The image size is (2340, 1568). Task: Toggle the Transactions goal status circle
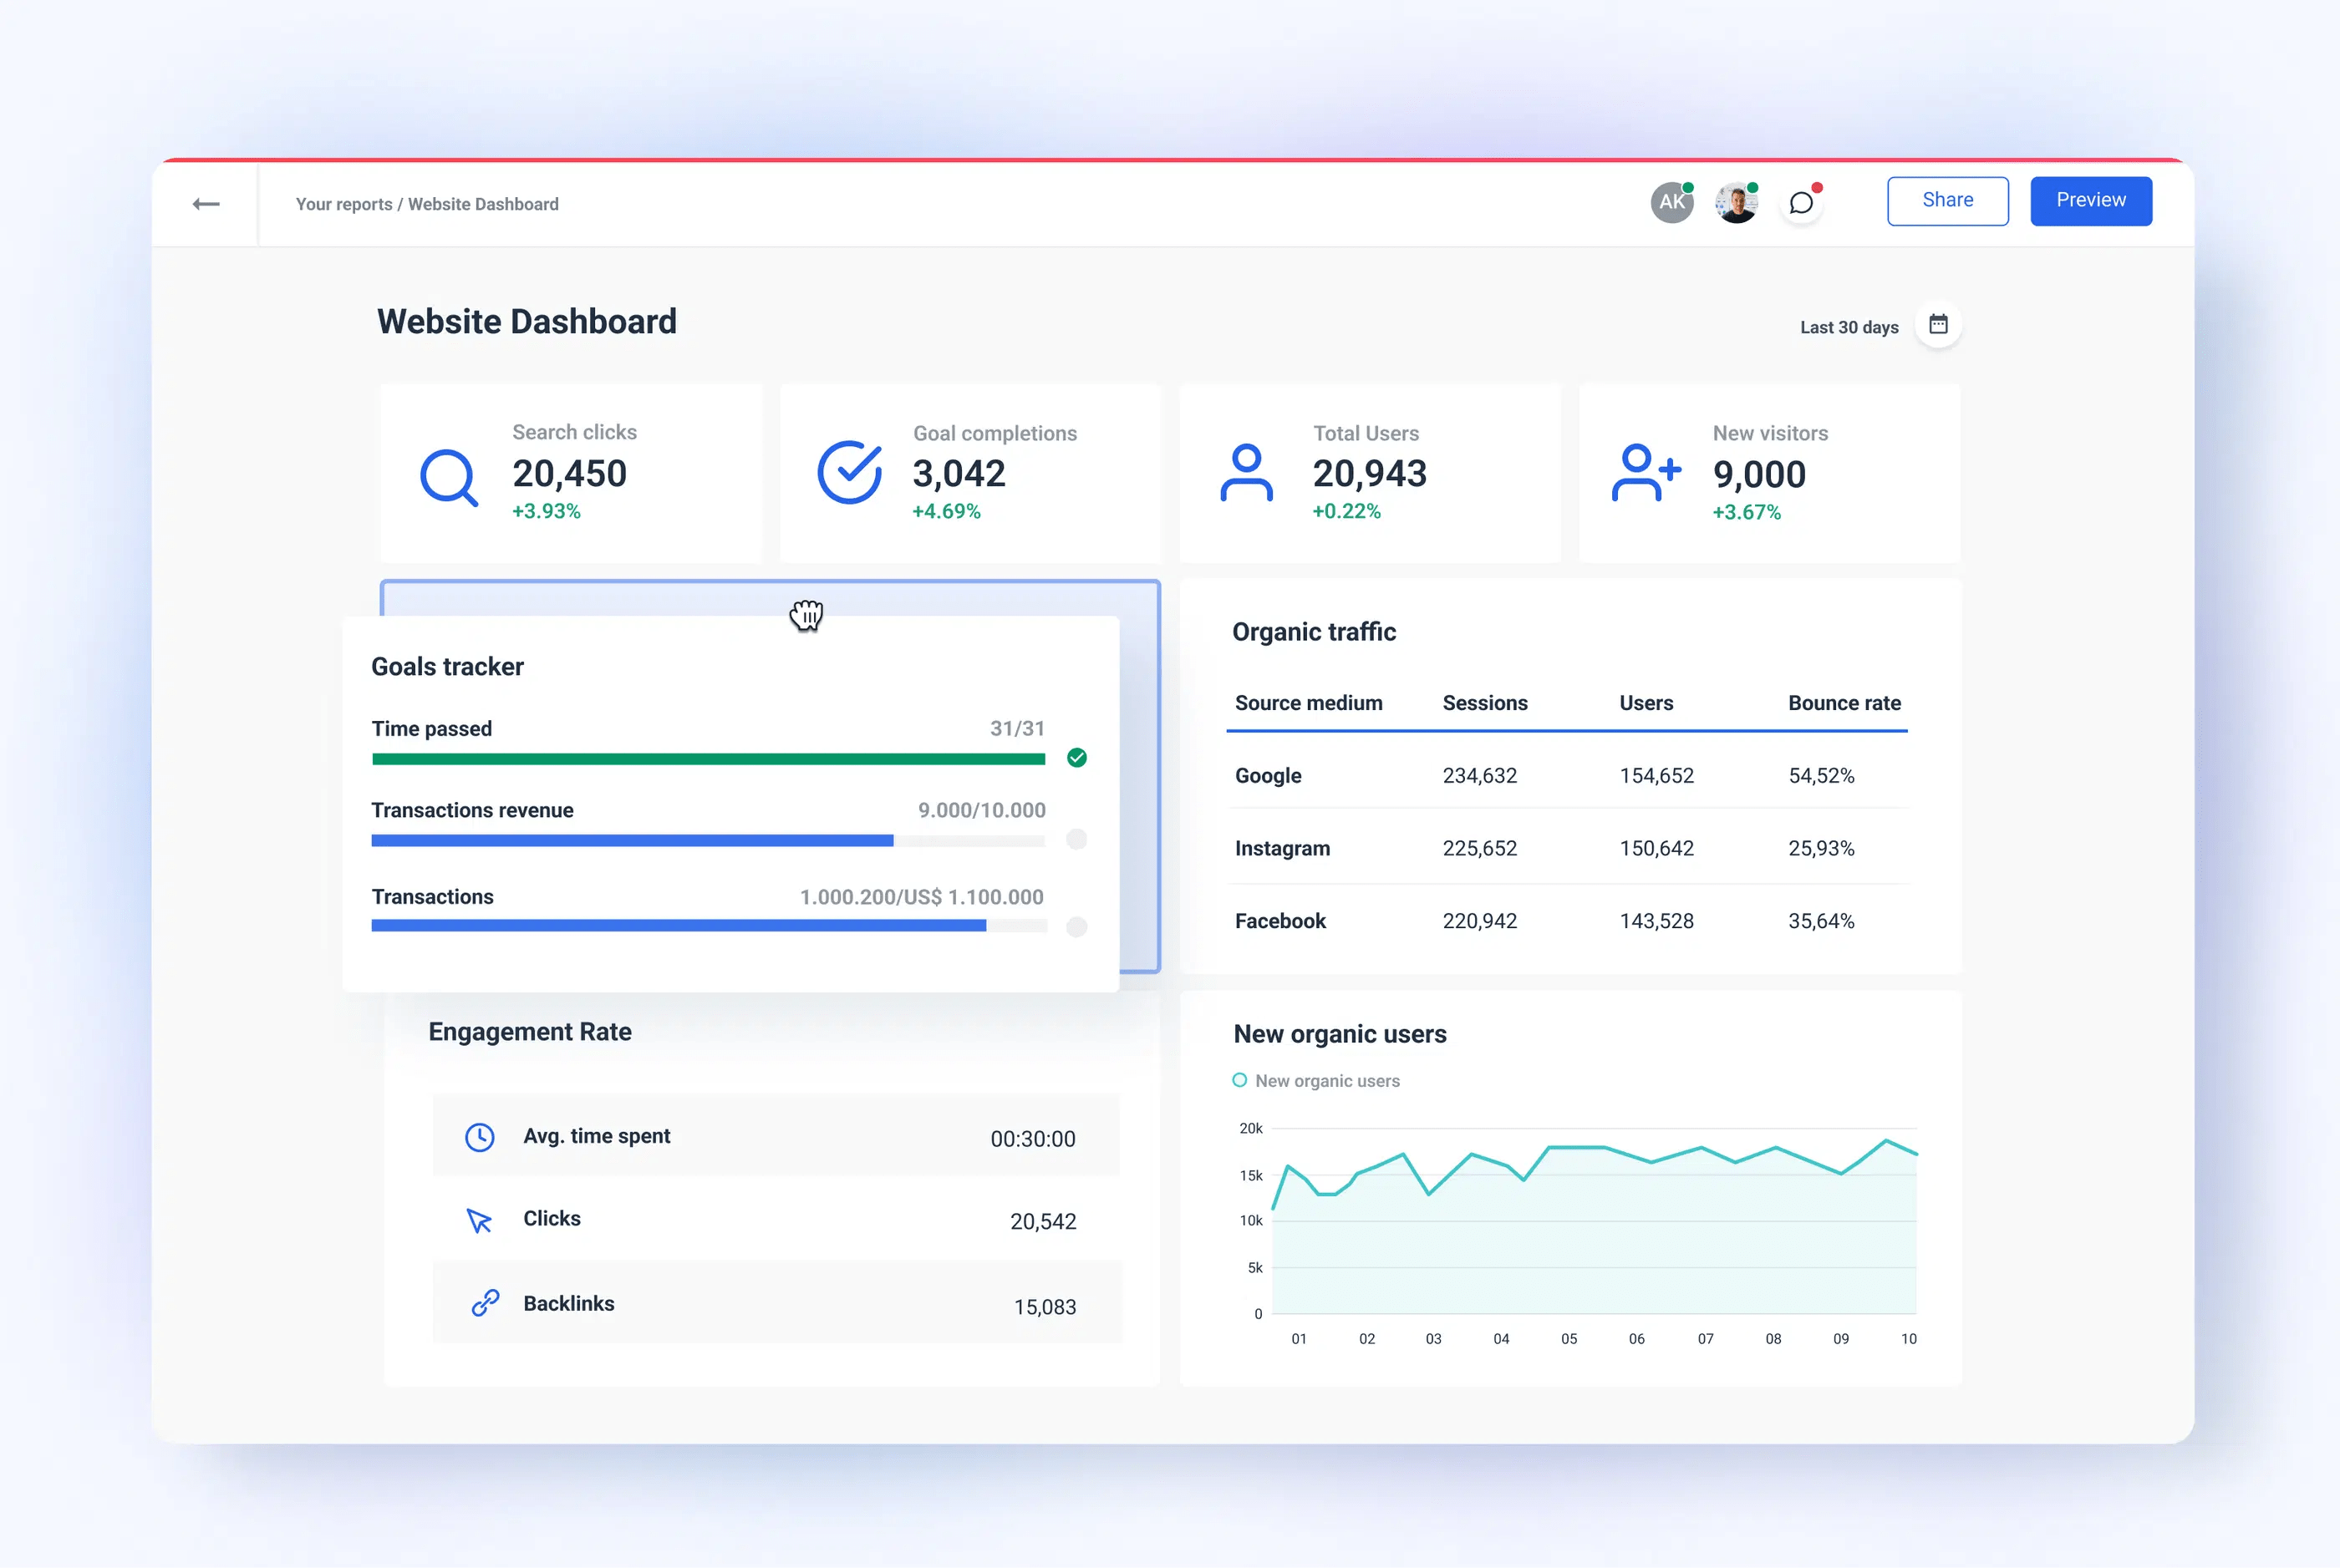pyautogui.click(x=1076, y=927)
